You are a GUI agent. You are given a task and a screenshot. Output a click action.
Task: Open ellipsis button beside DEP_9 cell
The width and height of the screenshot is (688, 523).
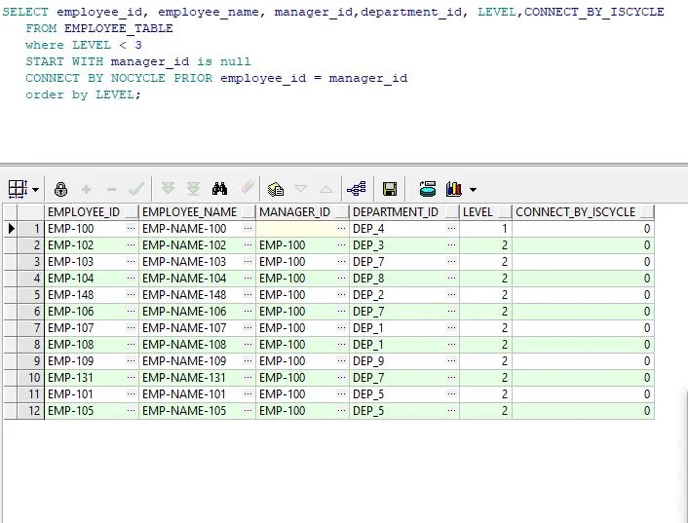click(451, 361)
